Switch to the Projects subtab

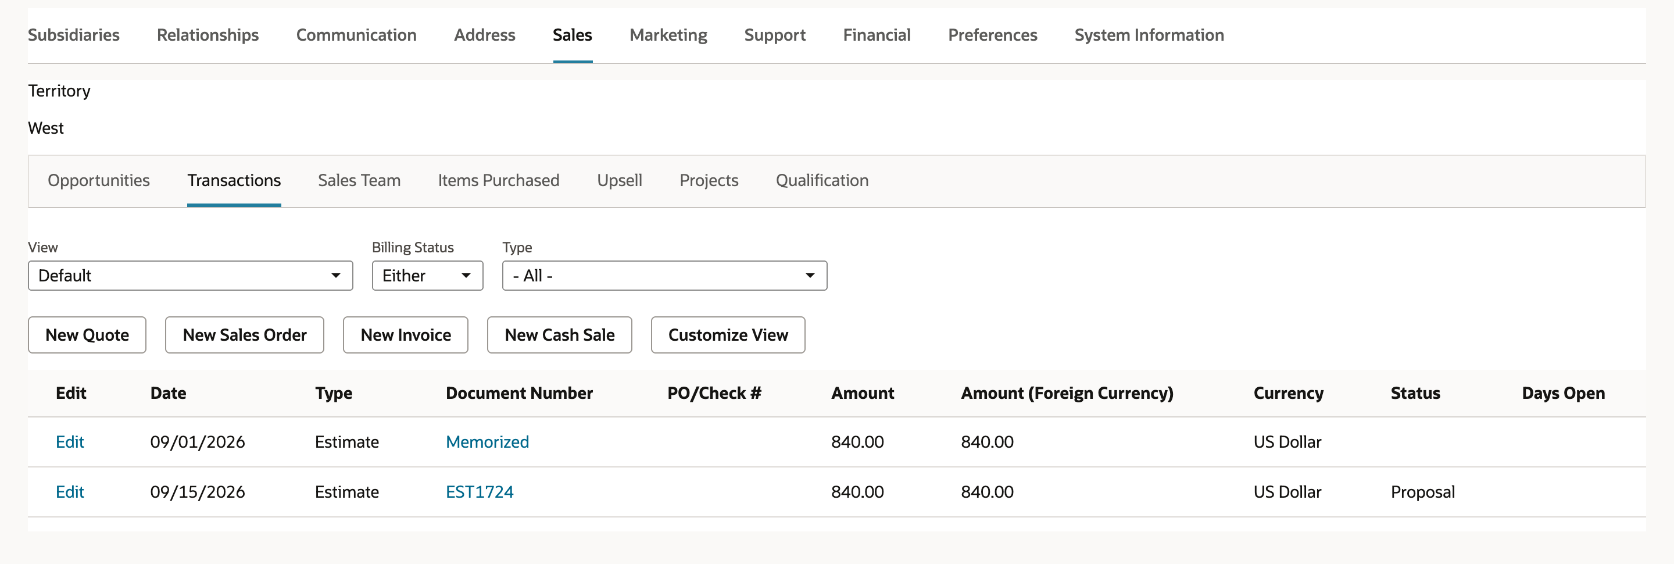709,181
